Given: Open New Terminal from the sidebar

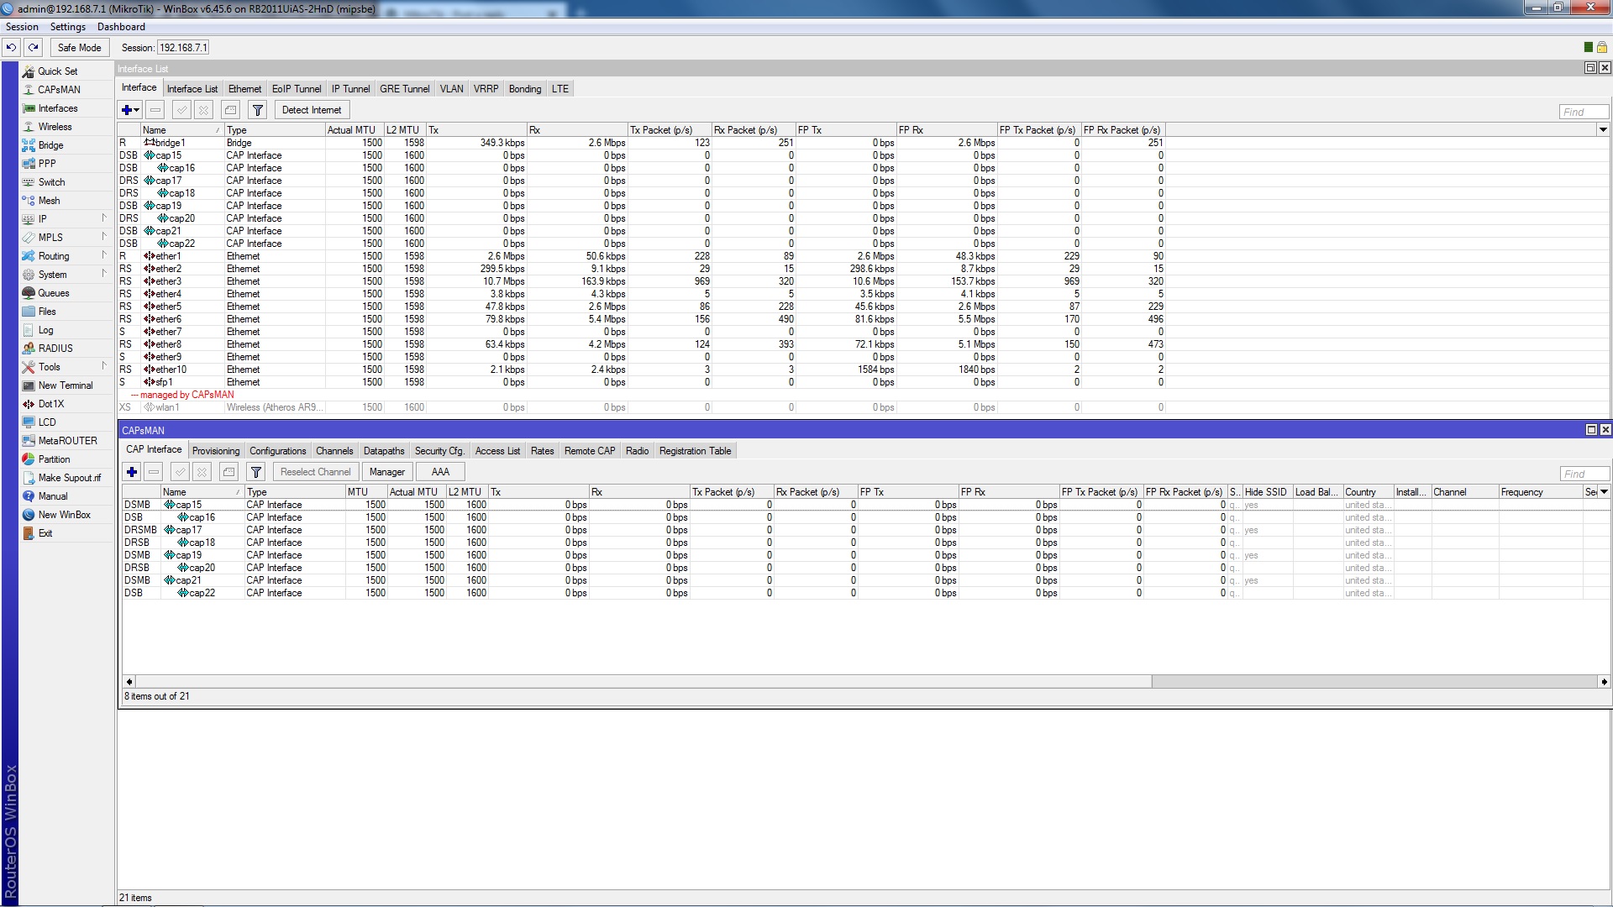Looking at the screenshot, I should pos(65,385).
